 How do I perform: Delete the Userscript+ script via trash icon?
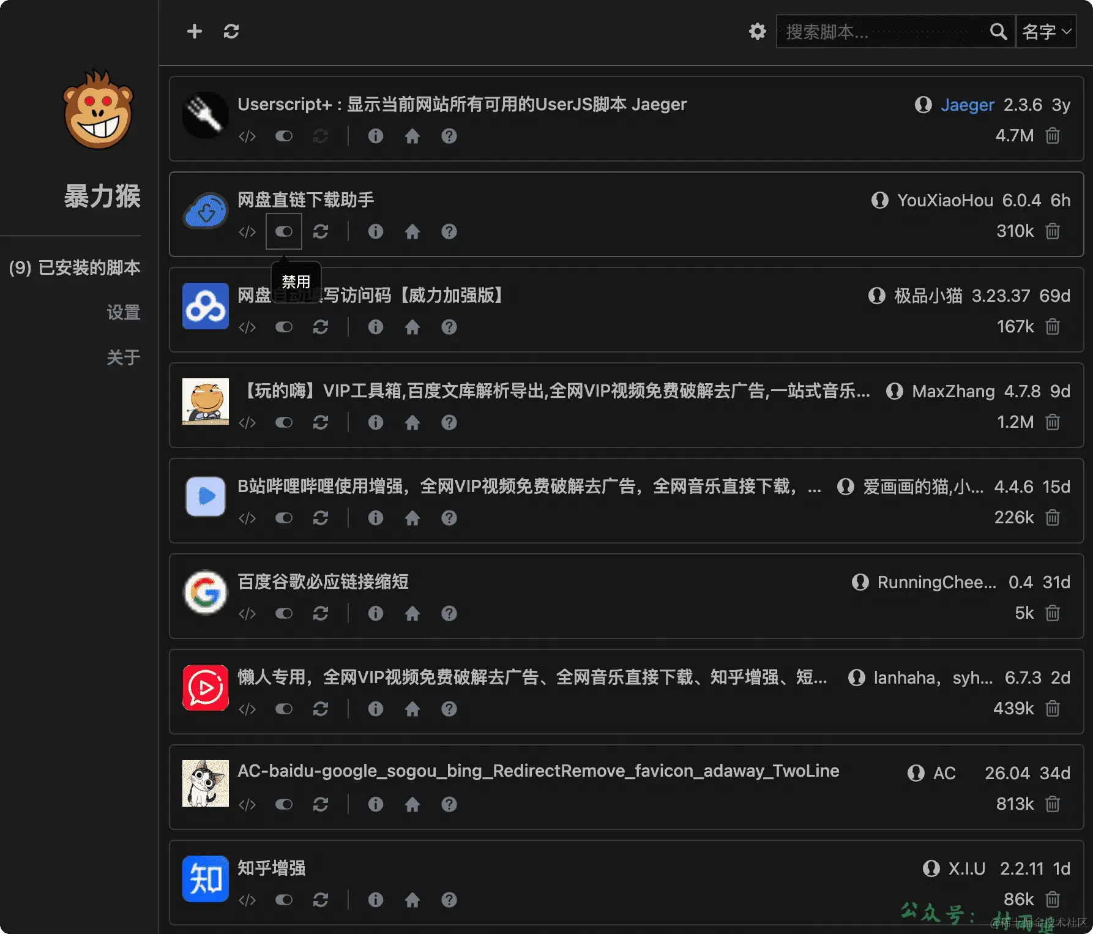coord(1053,135)
